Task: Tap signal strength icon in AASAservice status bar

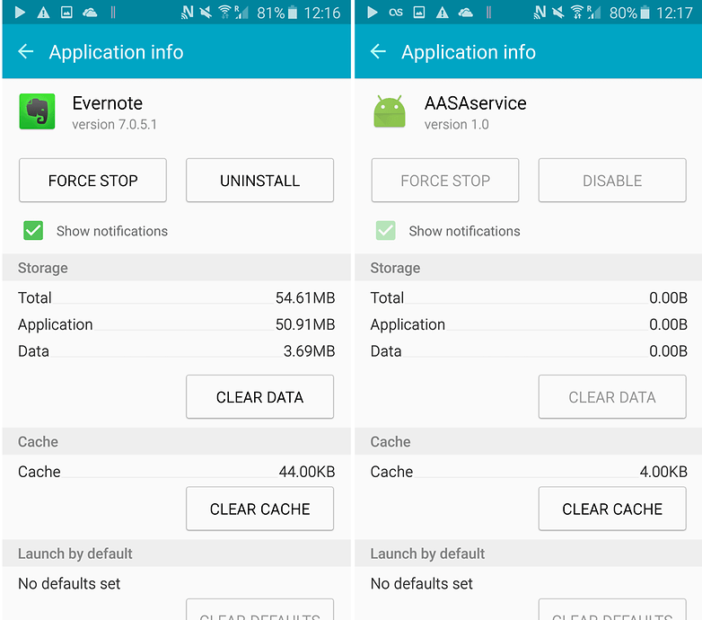Action: pyautogui.click(x=594, y=13)
